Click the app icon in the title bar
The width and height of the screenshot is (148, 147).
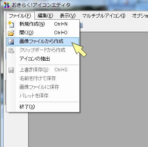(x=7, y=5)
